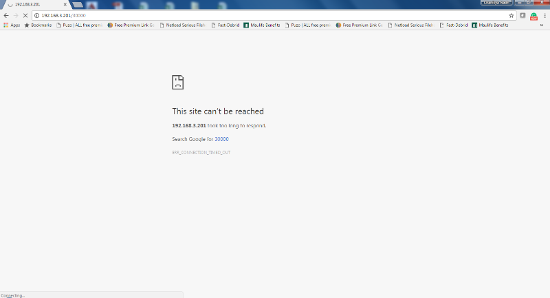Click the Connecting status bar text
550x298 pixels.
coord(12,295)
